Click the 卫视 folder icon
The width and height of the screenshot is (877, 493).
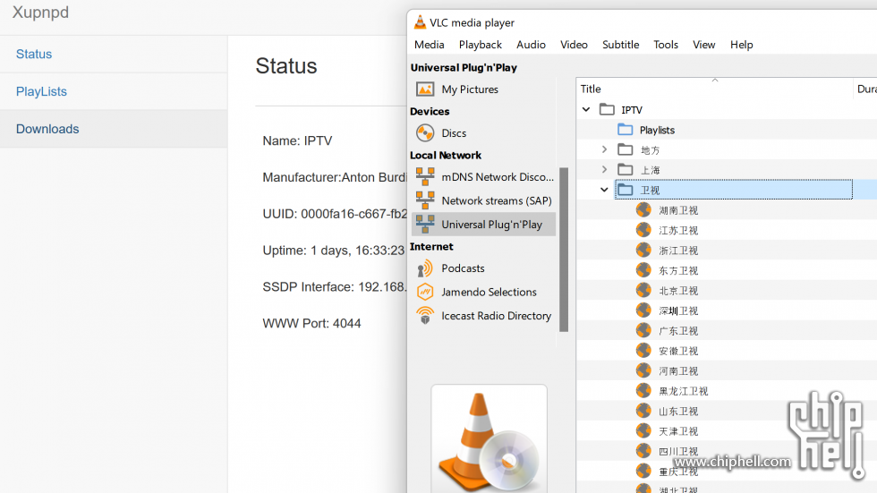[626, 190]
